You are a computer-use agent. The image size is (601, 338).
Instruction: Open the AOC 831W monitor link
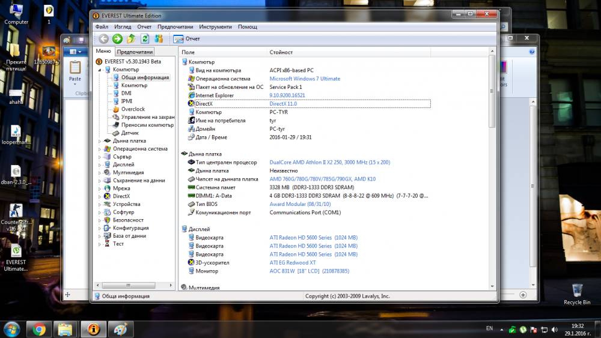[310, 271]
